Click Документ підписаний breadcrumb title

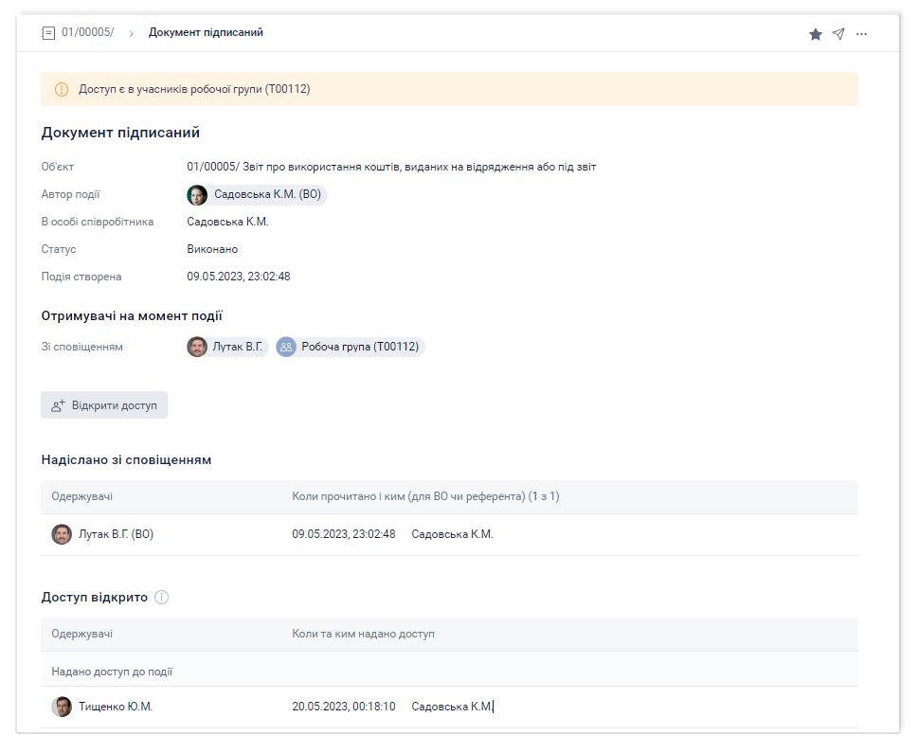point(206,33)
